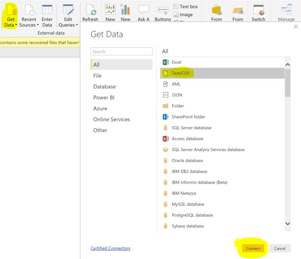Image resolution: width=301 pixels, height=259 pixels.
Task: Choose the Azure category
Action: (122, 108)
